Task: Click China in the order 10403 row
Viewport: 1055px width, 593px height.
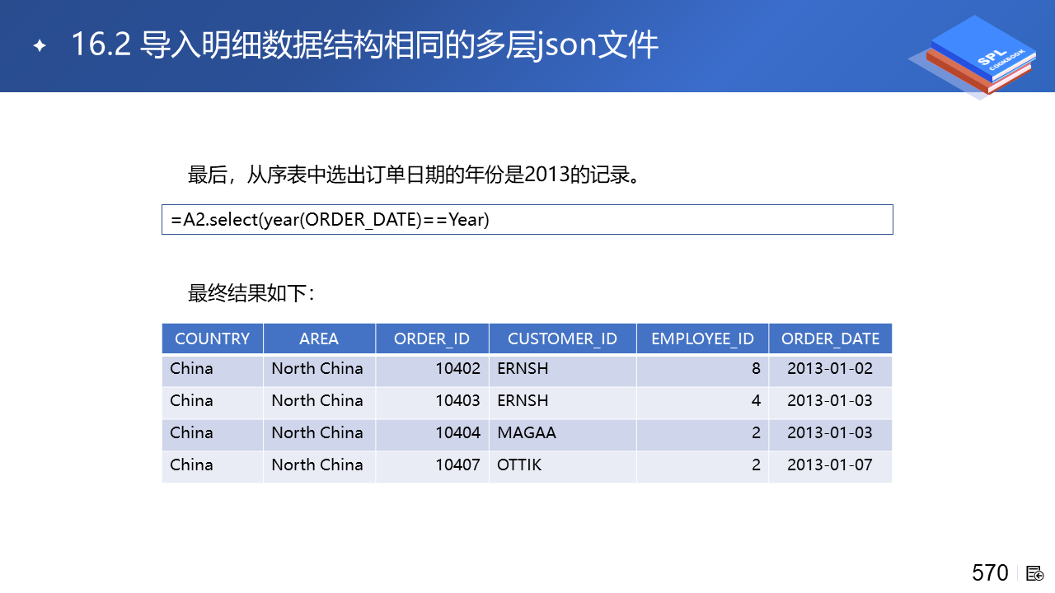Action: point(191,400)
